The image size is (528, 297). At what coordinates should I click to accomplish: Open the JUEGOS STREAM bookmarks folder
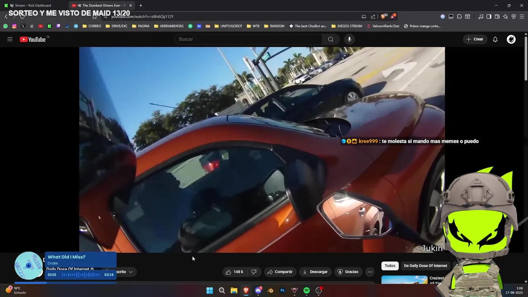(346, 26)
